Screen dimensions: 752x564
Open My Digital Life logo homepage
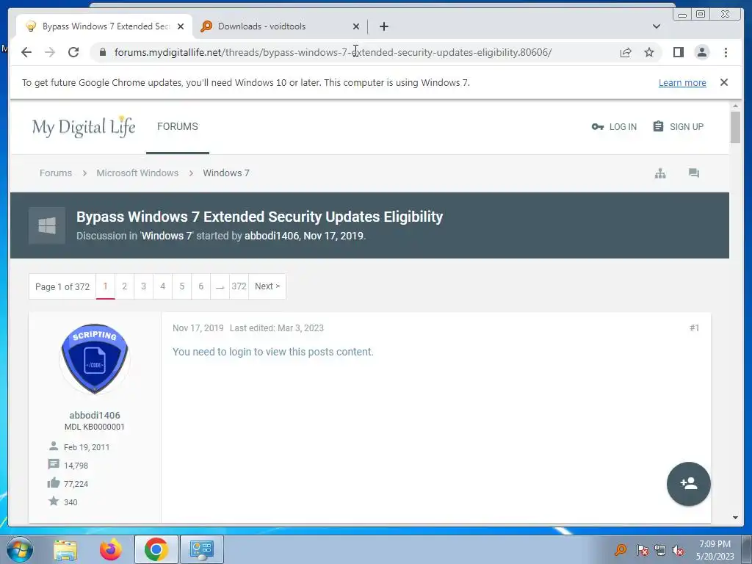tap(84, 126)
